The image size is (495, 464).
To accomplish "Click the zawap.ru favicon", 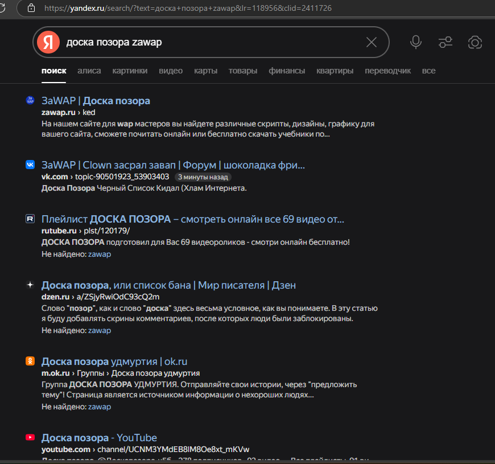I will tap(30, 100).
